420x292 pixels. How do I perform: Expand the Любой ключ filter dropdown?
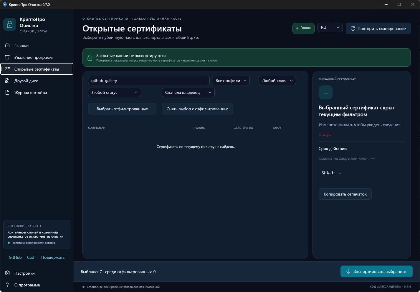[x=277, y=81]
